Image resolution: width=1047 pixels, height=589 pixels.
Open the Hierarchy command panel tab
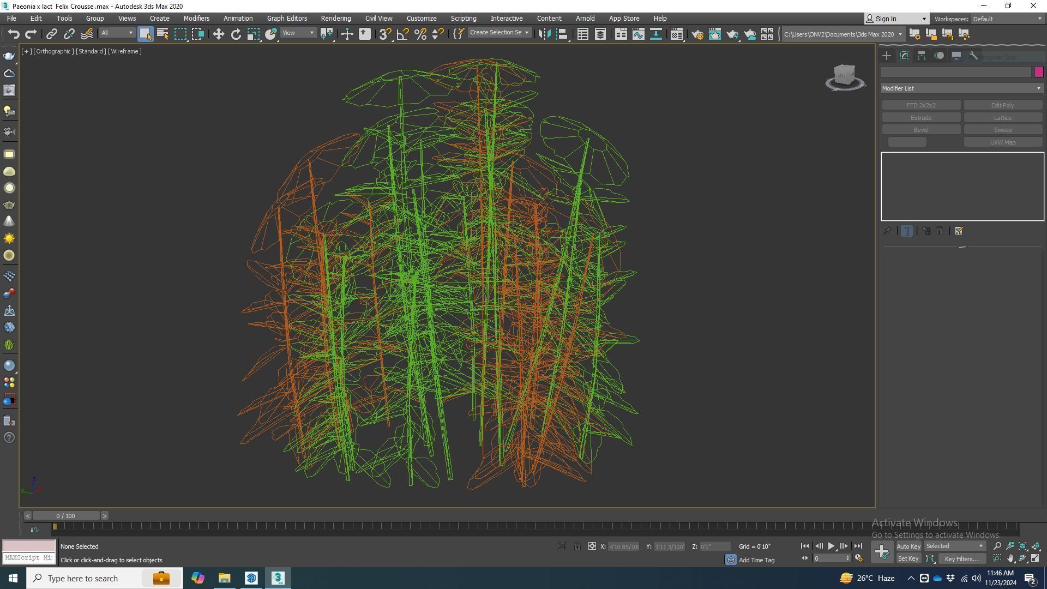click(922, 56)
